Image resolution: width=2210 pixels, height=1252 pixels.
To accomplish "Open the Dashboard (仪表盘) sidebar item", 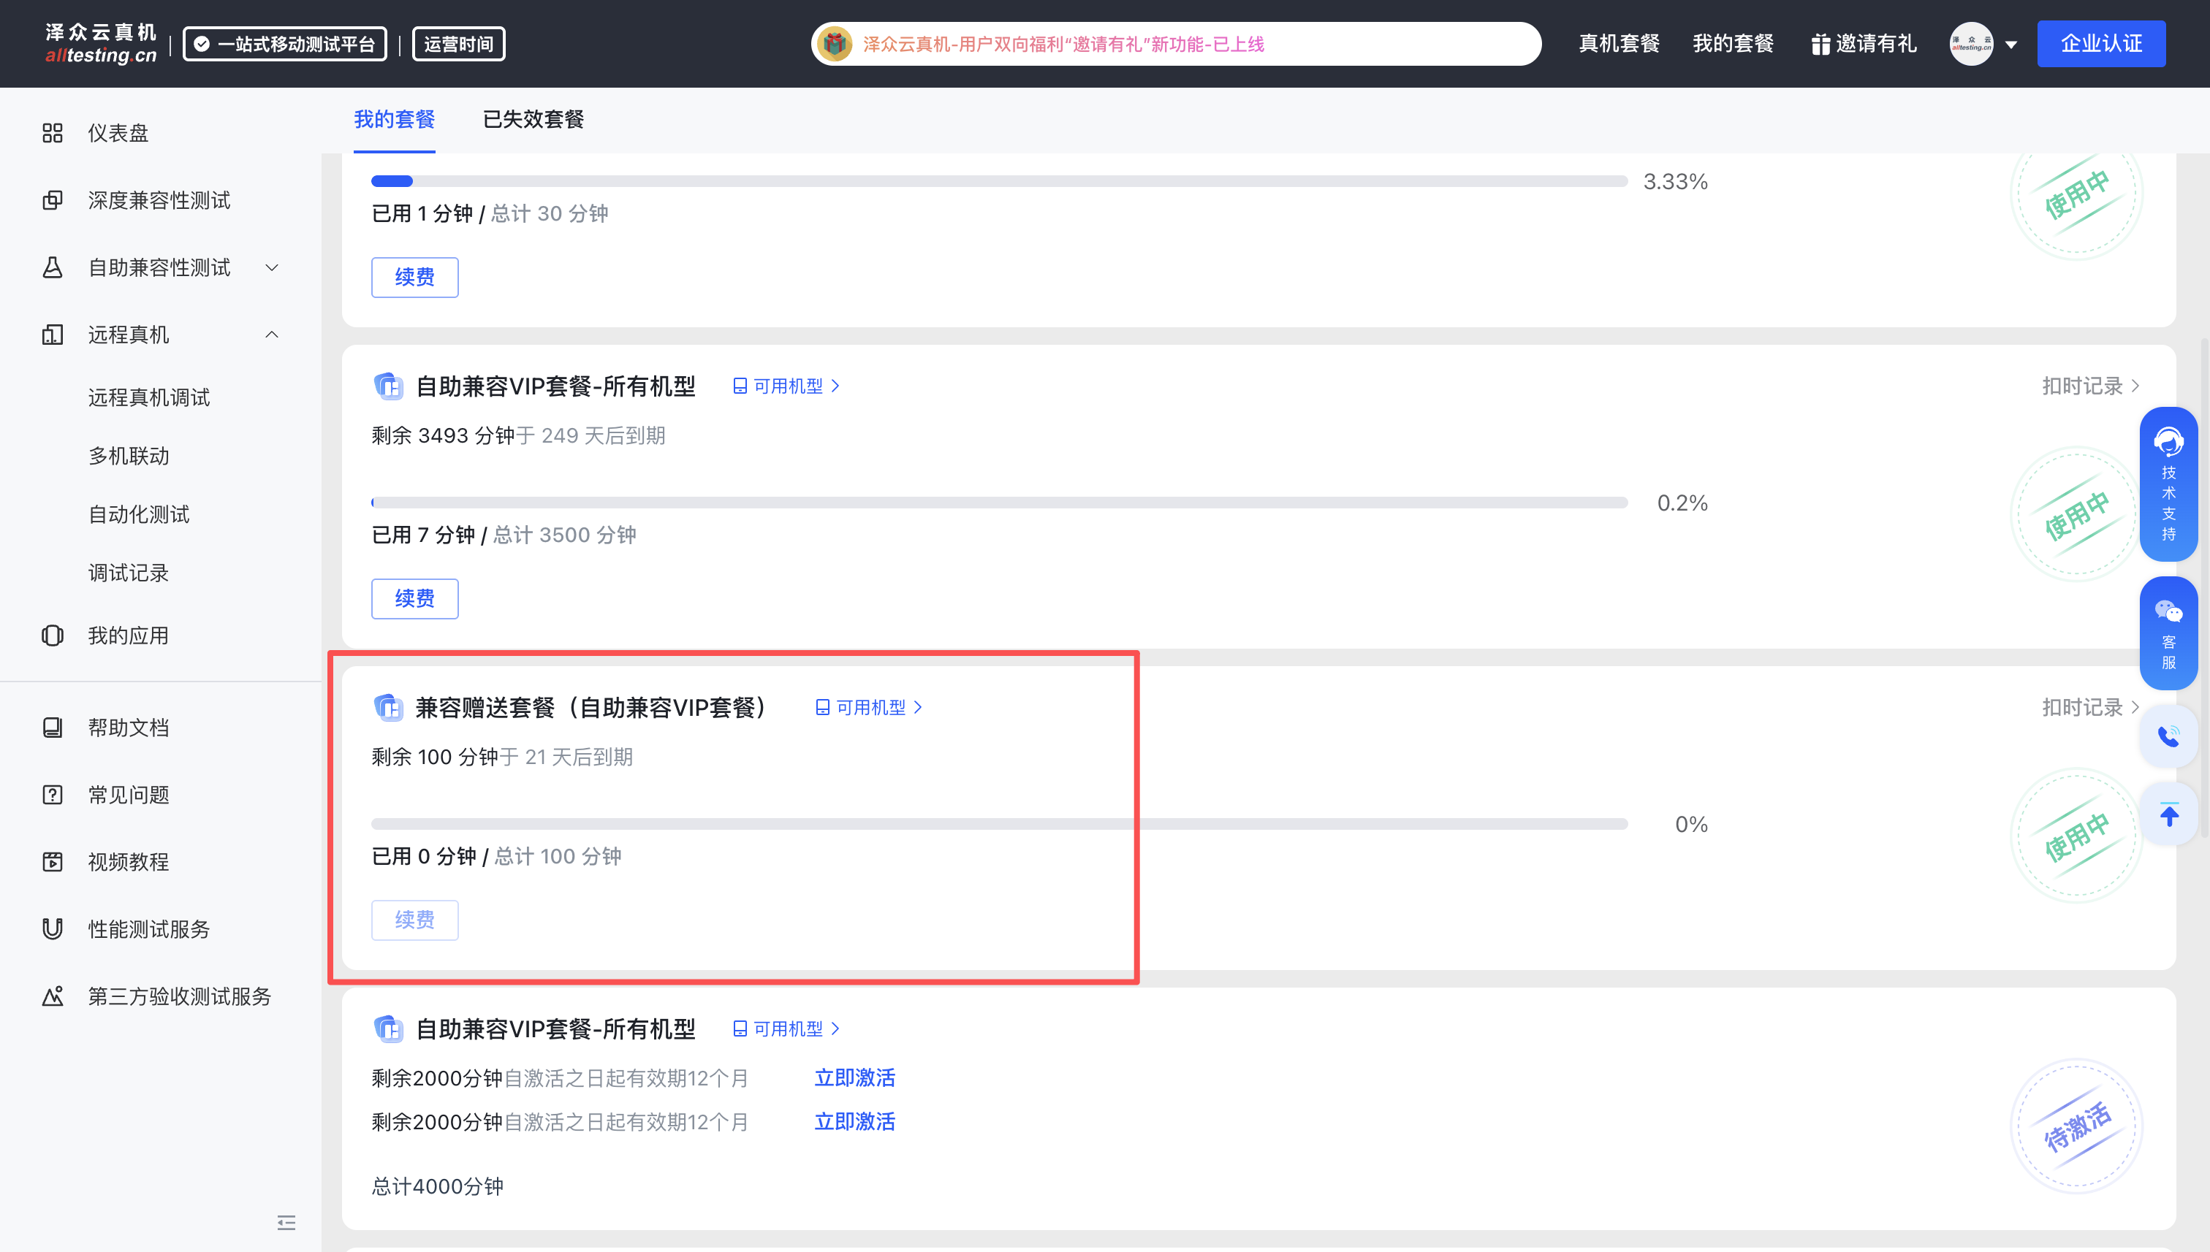I will [x=118, y=133].
